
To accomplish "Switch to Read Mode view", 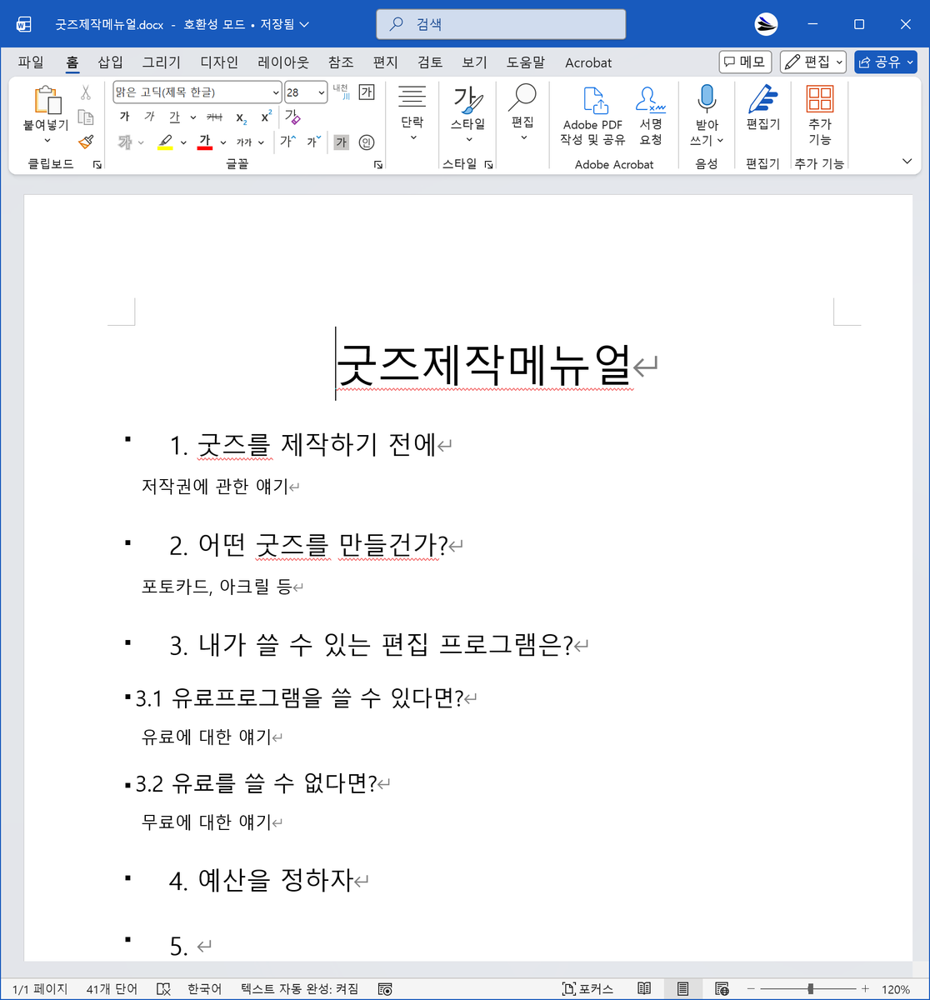I will (644, 989).
